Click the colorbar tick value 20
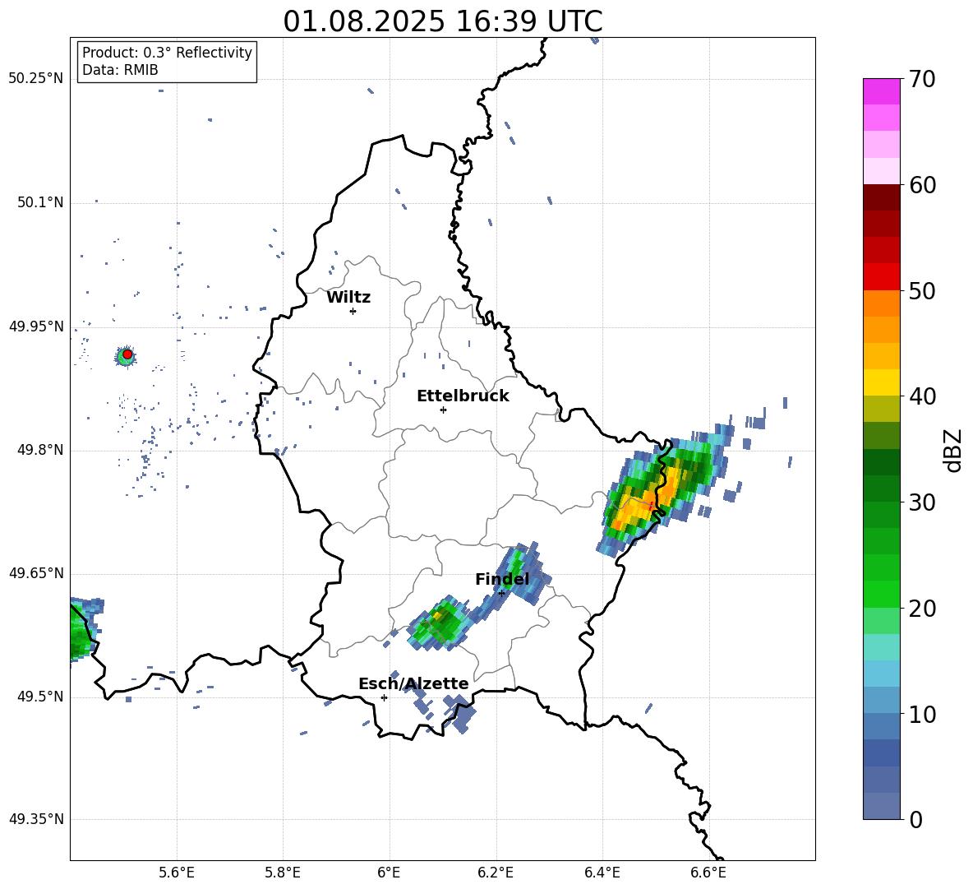The width and height of the screenshot is (973, 889). click(922, 608)
